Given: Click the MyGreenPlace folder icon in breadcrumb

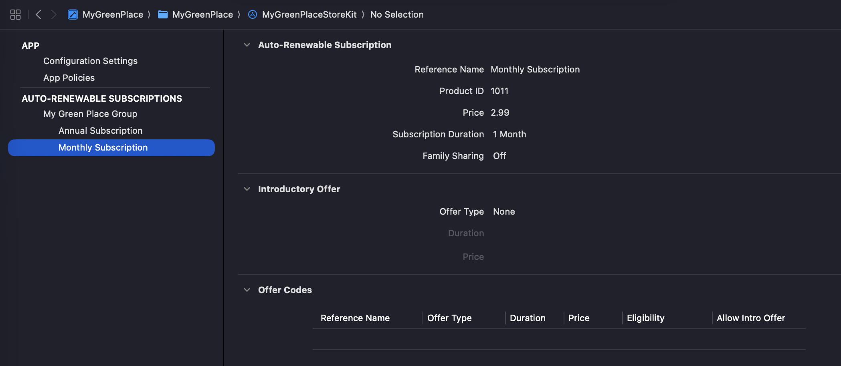Looking at the screenshot, I should tap(163, 14).
